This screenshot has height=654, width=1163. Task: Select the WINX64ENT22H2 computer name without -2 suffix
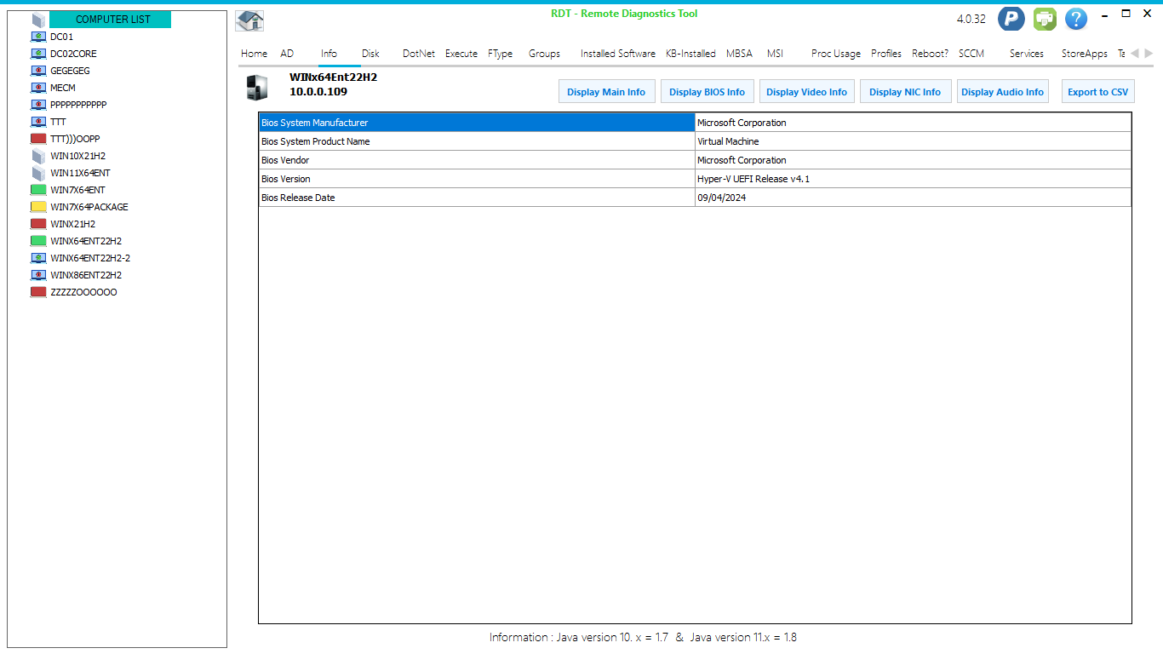coord(86,241)
